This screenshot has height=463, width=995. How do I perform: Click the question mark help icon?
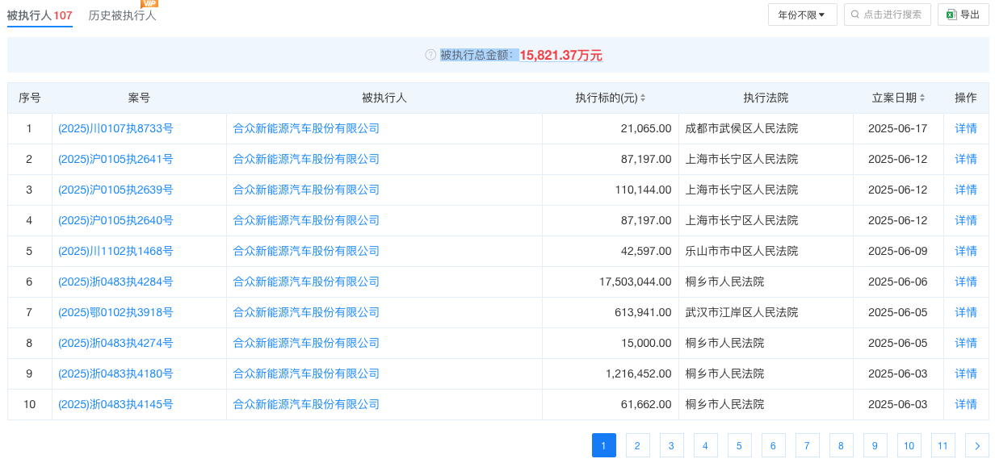click(430, 55)
